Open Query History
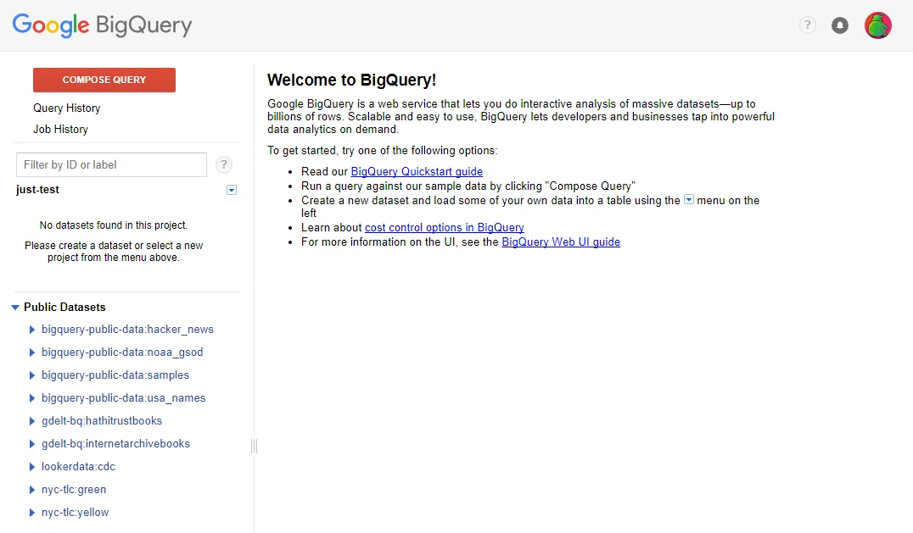 coord(66,108)
